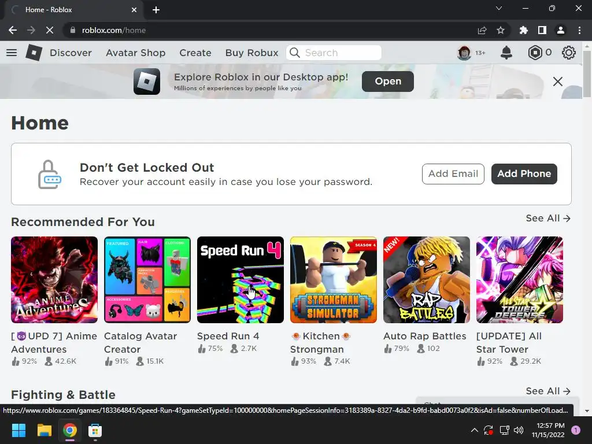
Task: Stop loading the page
Action: [50, 30]
